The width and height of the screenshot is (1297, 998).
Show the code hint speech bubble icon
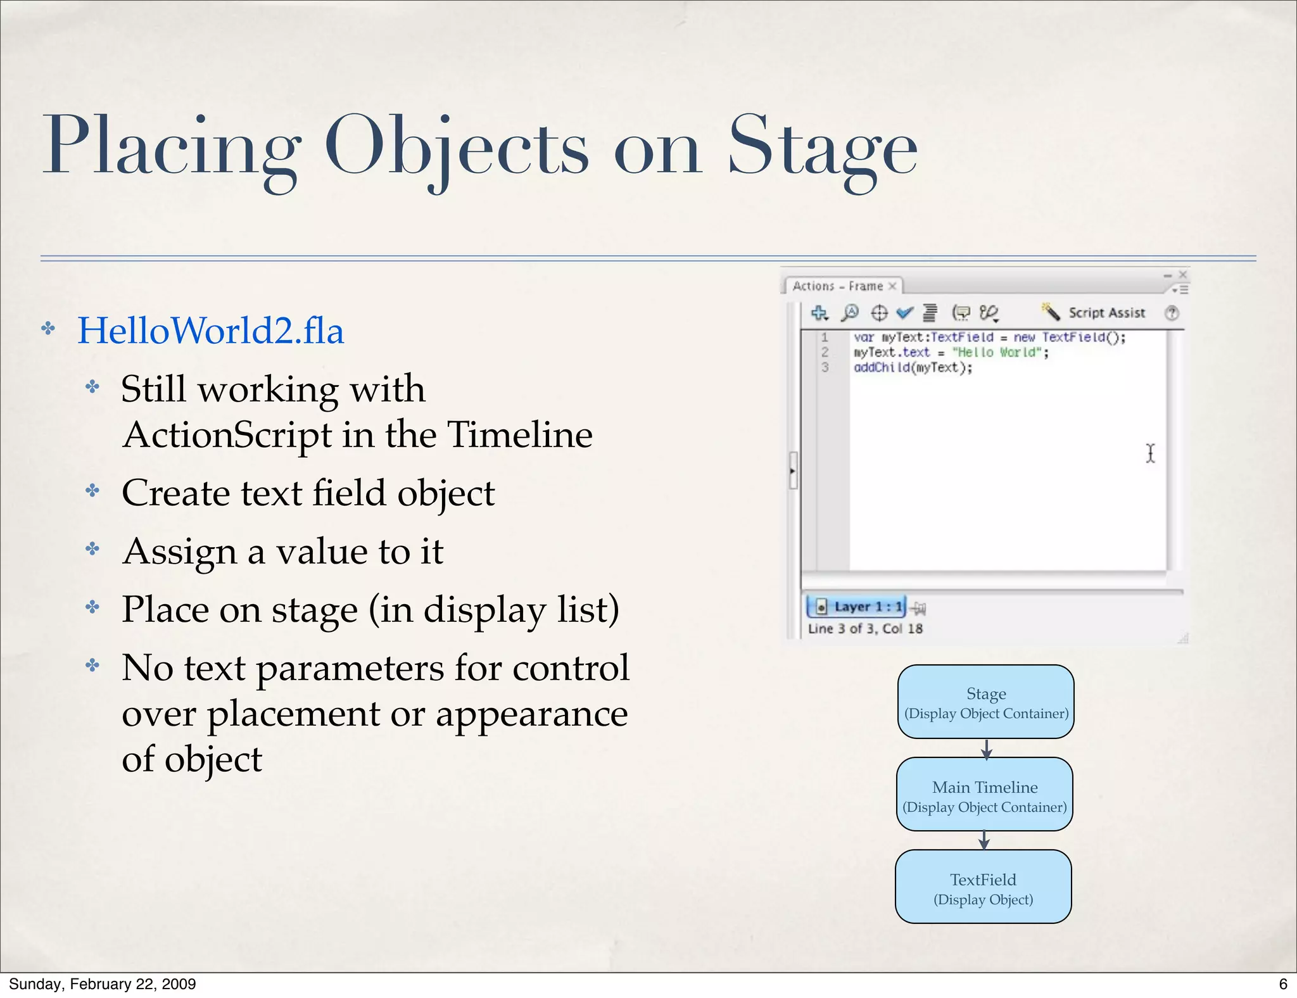(x=961, y=313)
